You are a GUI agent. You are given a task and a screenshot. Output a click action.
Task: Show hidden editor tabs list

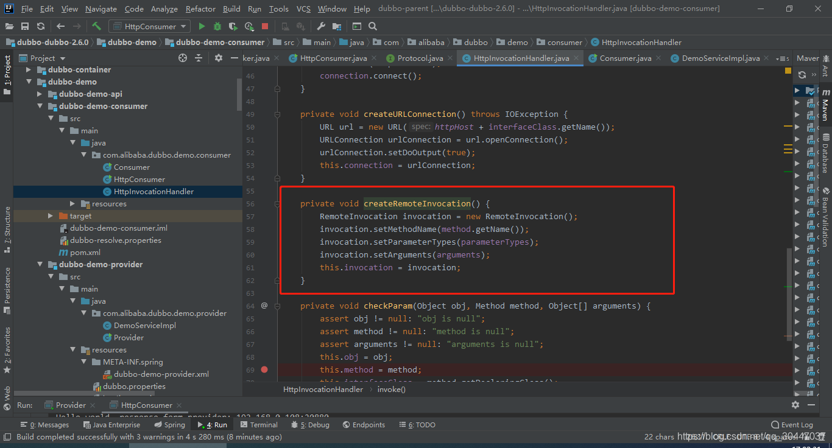pos(781,58)
